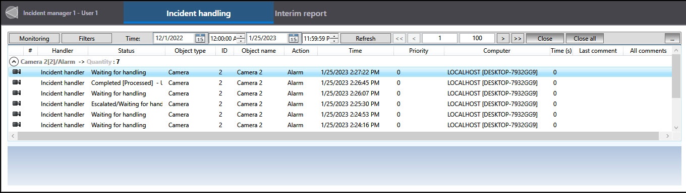
Task: Select the Completed [Processed] status cell
Action: 127,83
